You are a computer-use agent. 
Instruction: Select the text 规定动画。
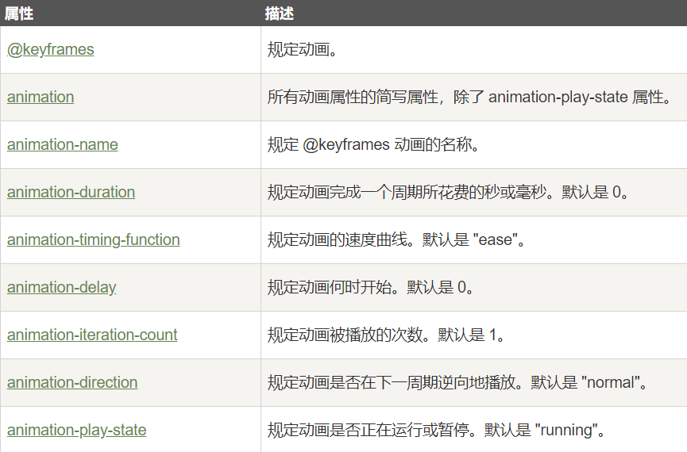click(303, 49)
